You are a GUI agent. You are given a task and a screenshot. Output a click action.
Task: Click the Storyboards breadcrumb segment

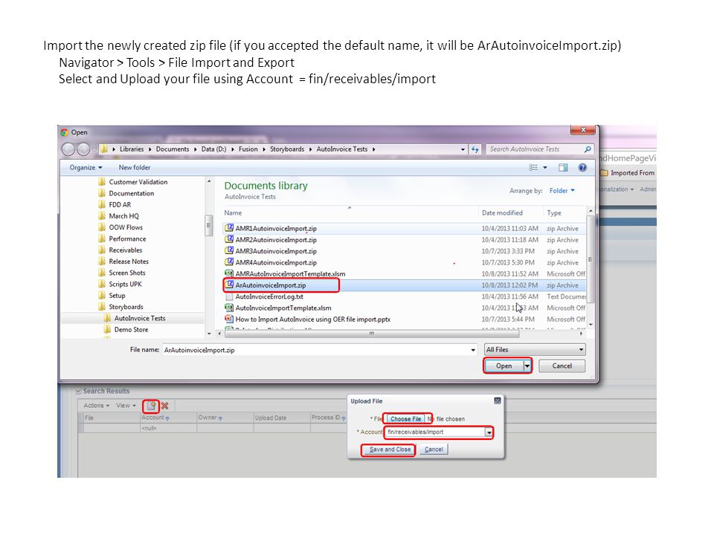[x=287, y=149]
